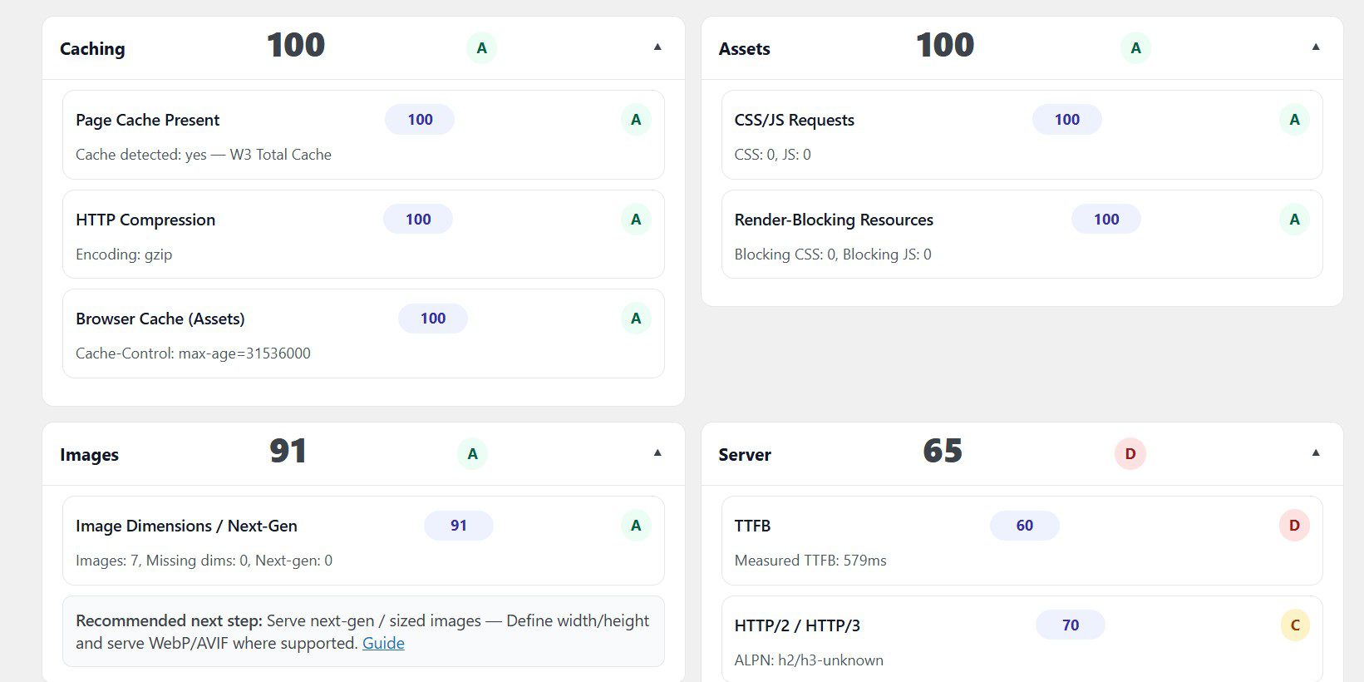
Task: Collapse the Server section
Action: pyautogui.click(x=1316, y=453)
